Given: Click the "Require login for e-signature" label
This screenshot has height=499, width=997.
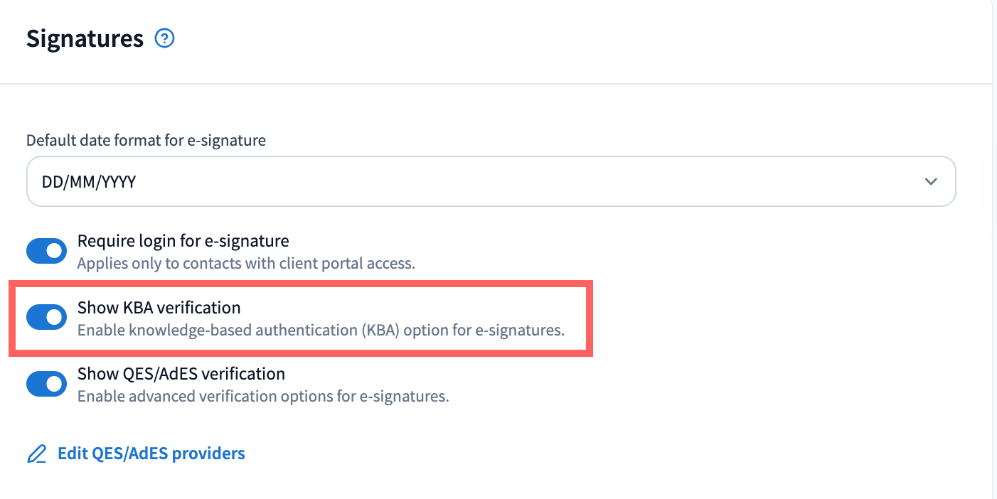Looking at the screenshot, I should click(x=183, y=241).
